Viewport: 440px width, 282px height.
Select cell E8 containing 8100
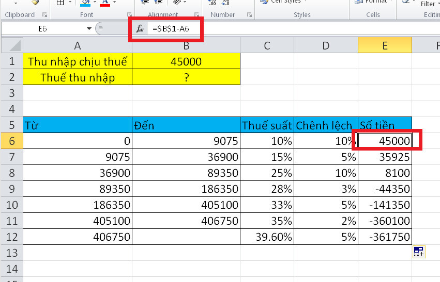point(385,173)
